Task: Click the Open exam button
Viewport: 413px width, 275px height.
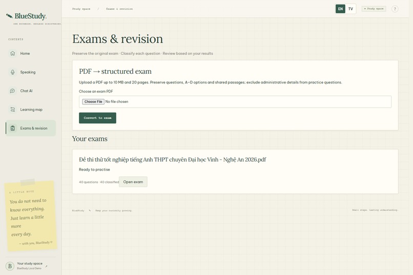Action: (133, 182)
